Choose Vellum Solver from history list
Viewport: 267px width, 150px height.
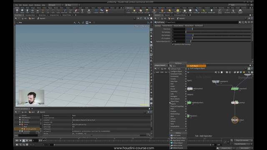[x=178, y=145]
